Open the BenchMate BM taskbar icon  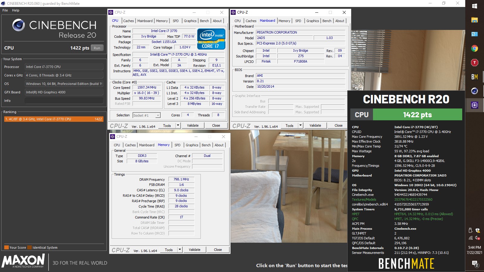[x=474, y=77]
